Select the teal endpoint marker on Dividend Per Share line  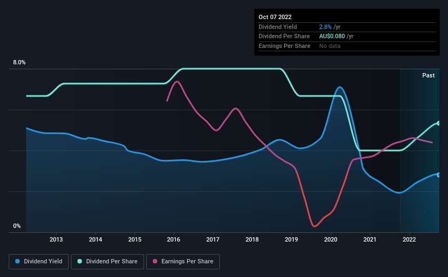point(439,123)
